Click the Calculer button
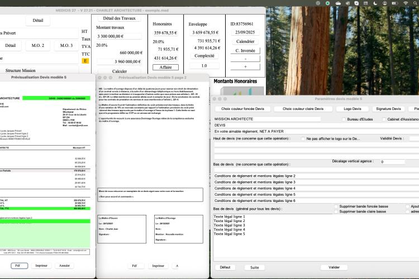This screenshot has height=279, width=419. click(120, 71)
